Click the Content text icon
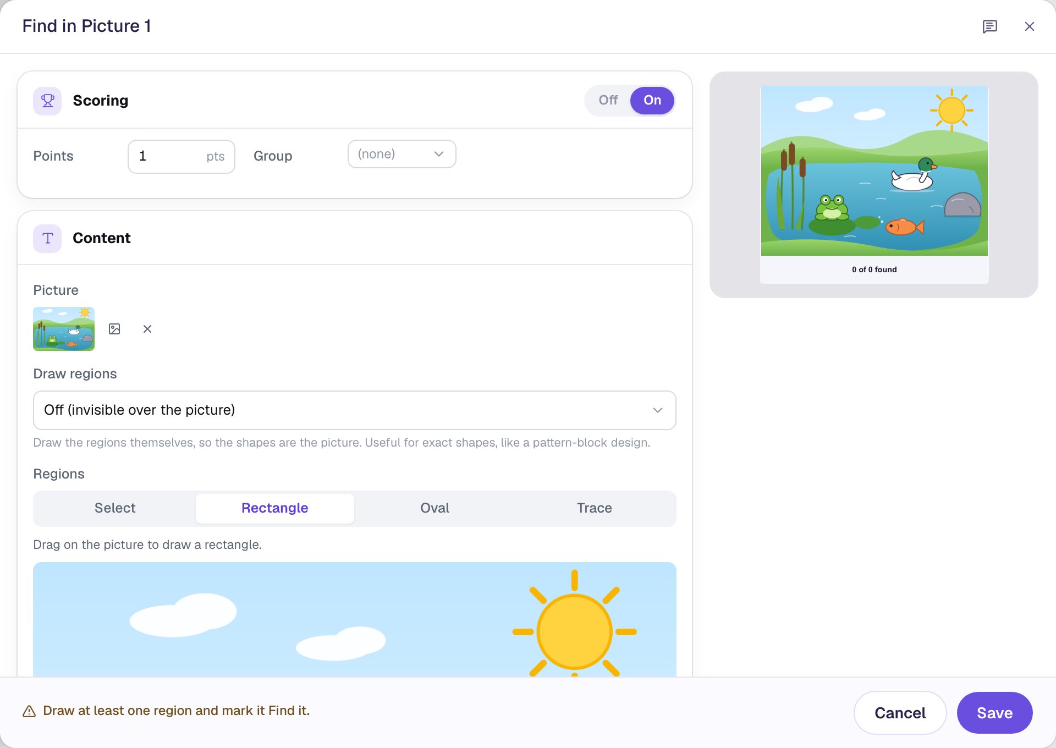This screenshot has height=748, width=1056. [x=47, y=238]
